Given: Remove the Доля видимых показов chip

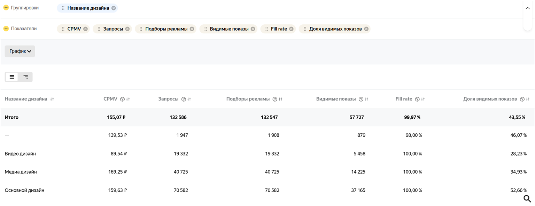Looking at the screenshot, I should (366, 29).
